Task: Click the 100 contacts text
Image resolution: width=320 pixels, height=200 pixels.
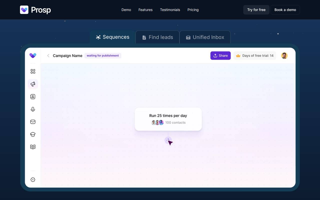Action: click(x=175, y=122)
